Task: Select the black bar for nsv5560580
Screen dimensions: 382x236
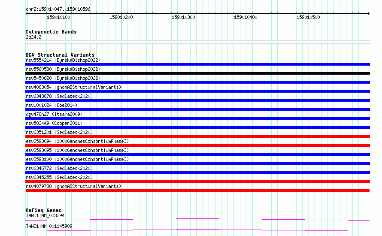Action: pos(197,73)
